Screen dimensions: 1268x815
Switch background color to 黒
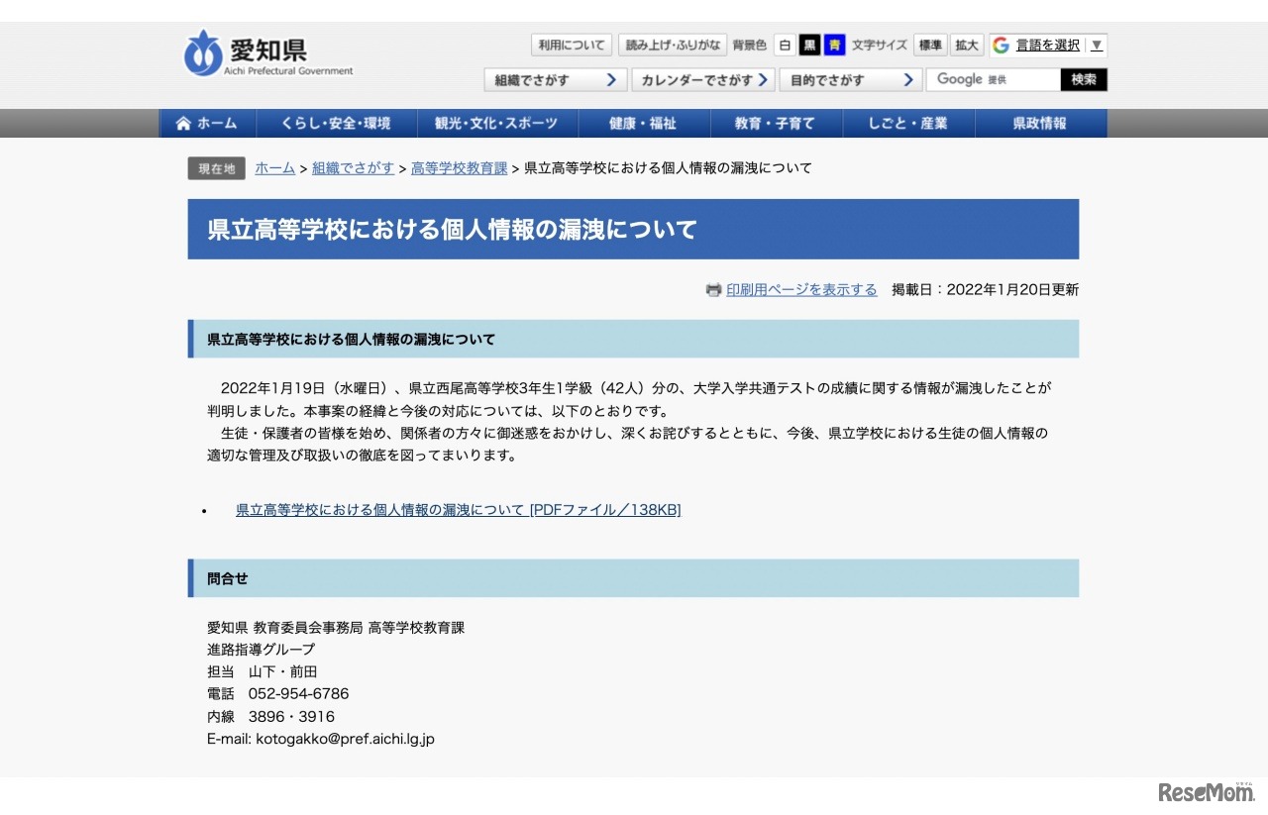click(808, 44)
